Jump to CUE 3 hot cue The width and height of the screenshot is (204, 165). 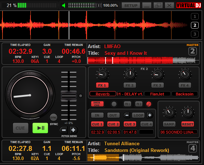[x=130, y=124]
